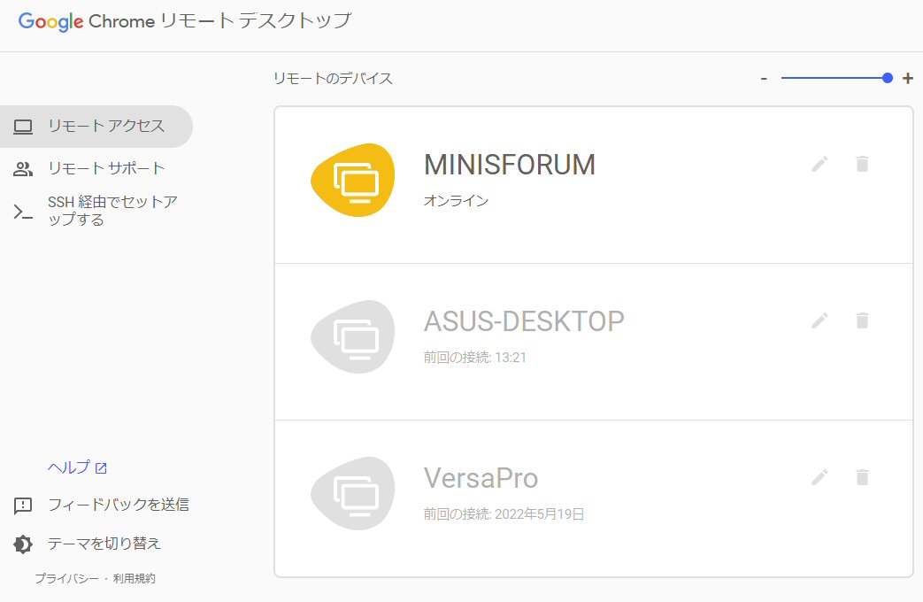Click 前回の接続: 13:21 text
The width and height of the screenshot is (923, 602).
click(475, 358)
